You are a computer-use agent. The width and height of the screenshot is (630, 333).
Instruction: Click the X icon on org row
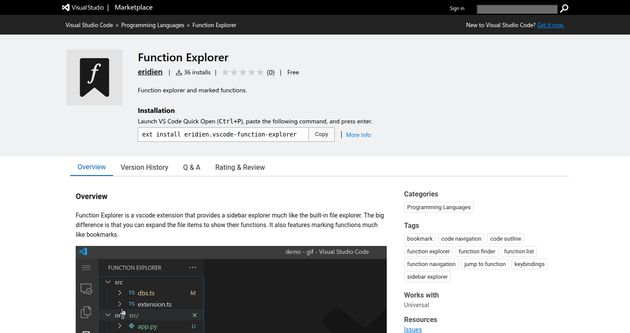pyautogui.click(x=195, y=315)
